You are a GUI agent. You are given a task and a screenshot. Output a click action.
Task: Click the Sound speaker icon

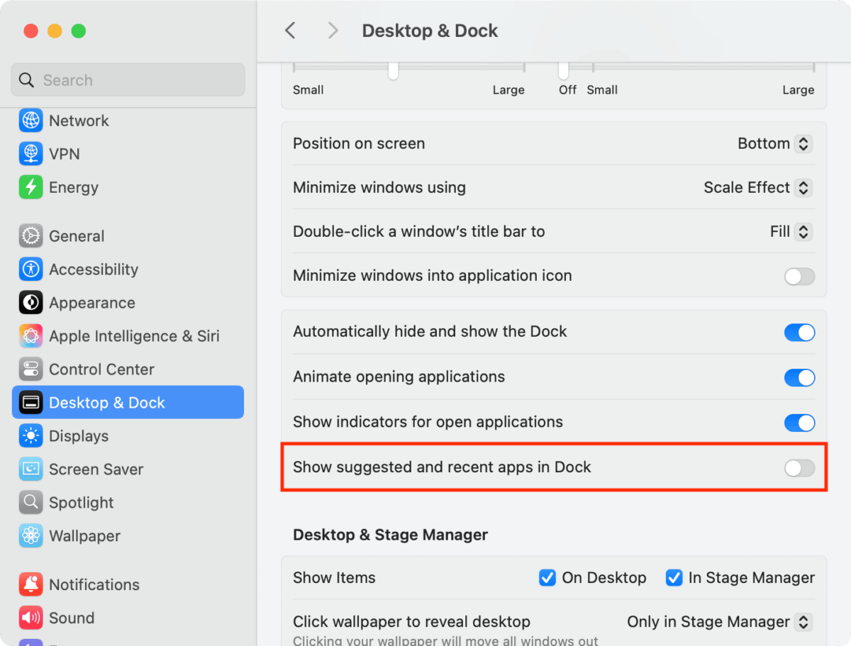30,618
